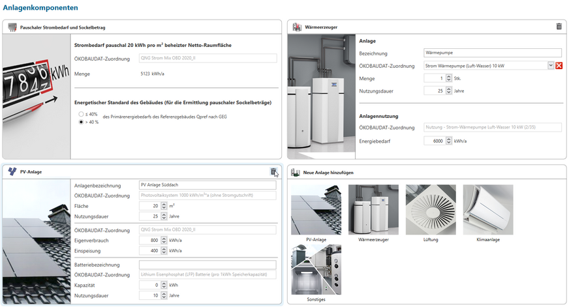Open Strom Wärmepumpe ÖKOBAUDAT dropdown
Image resolution: width=569 pixels, height=307 pixels.
[550, 66]
